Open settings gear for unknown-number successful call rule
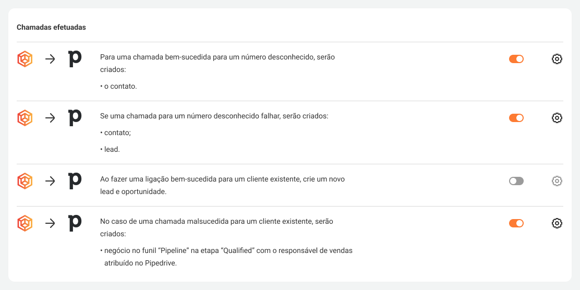Screen dimensions: 580x290 pyautogui.click(x=557, y=59)
